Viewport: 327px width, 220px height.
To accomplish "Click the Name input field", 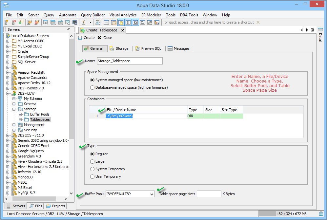I will point(130,61).
